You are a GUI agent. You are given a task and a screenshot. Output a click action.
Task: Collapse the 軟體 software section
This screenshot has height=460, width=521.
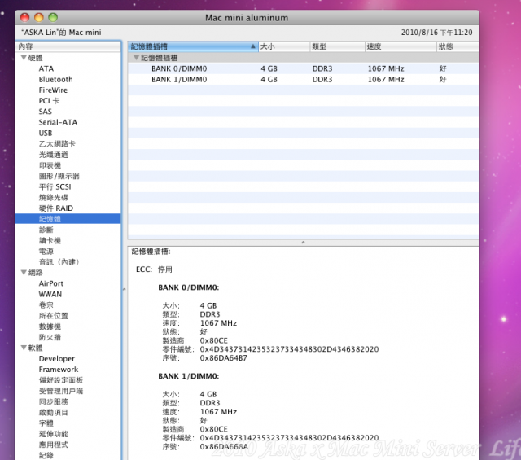(24, 348)
